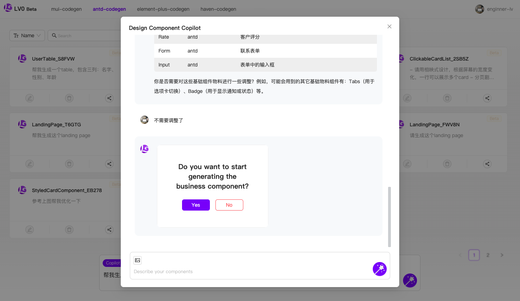
Task: Click page 2 in the pagination
Action: click(488, 255)
